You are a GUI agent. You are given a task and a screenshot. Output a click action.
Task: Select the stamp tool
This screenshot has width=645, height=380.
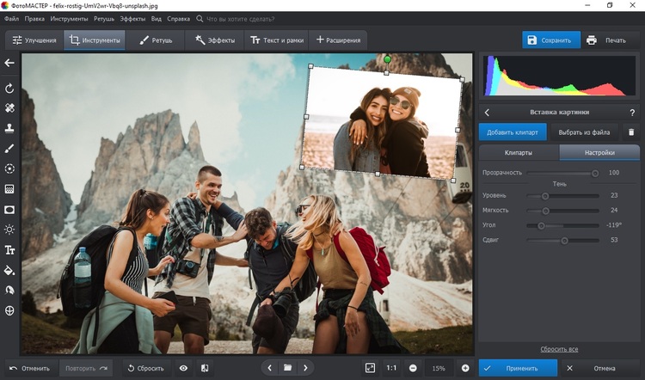pyautogui.click(x=10, y=128)
